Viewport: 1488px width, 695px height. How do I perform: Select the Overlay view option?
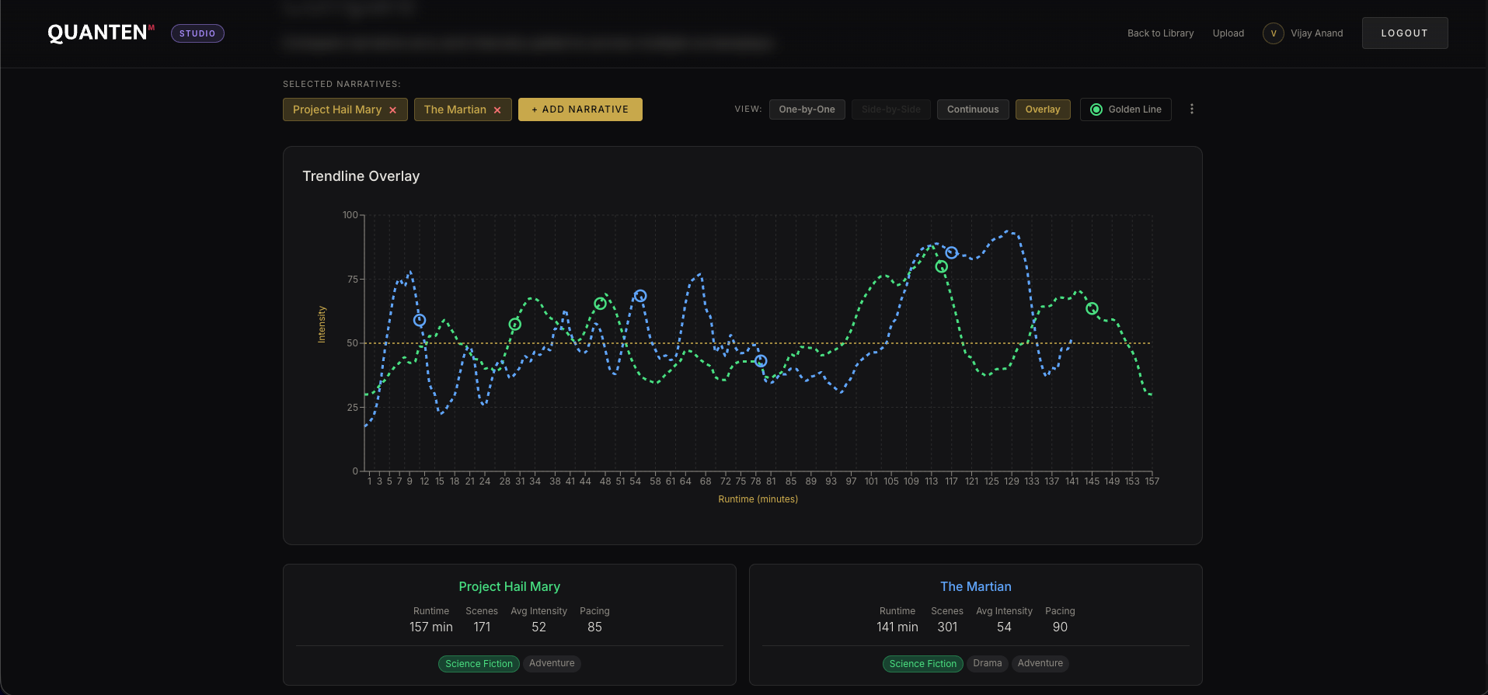(x=1042, y=109)
